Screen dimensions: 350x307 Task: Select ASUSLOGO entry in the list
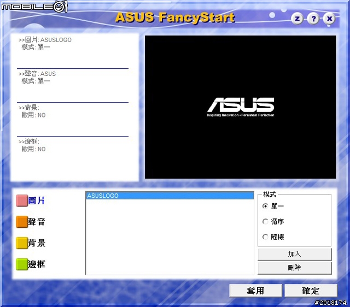coord(170,196)
